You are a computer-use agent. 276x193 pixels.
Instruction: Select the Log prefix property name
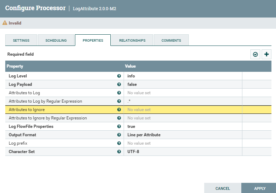pyautogui.click(x=18, y=143)
